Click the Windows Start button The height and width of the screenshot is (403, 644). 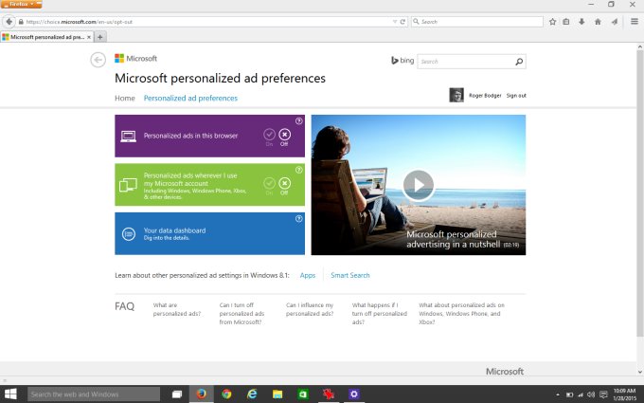(10, 394)
